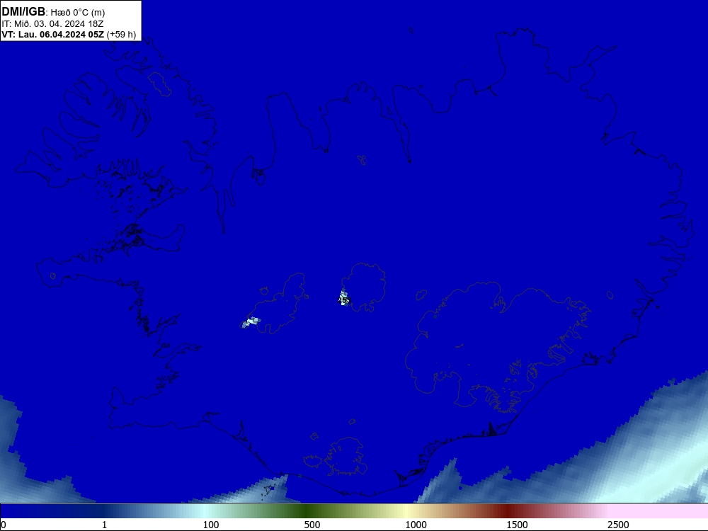Click the '1' label on the color scale
The image size is (708, 531).
tap(104, 525)
